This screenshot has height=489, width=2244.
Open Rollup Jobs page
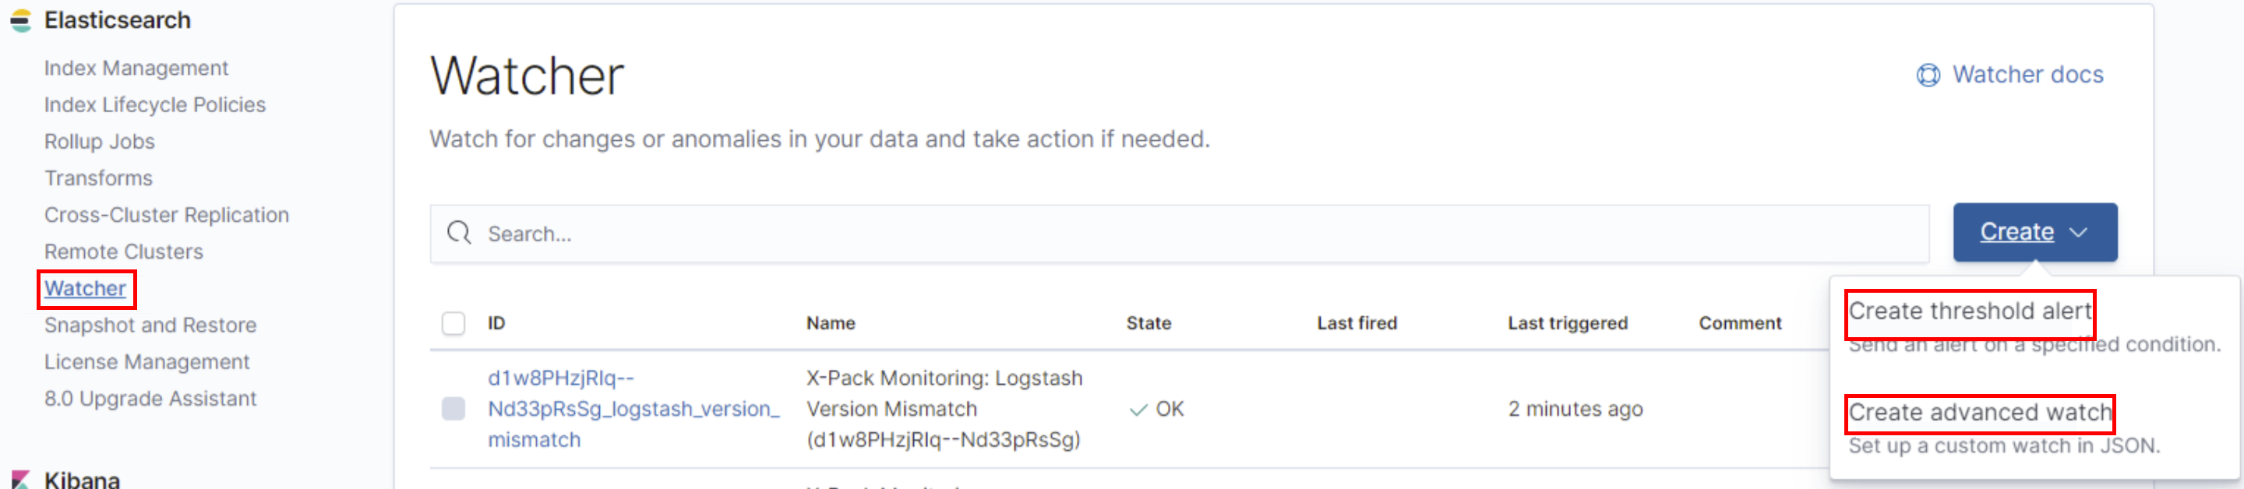pyautogui.click(x=99, y=142)
